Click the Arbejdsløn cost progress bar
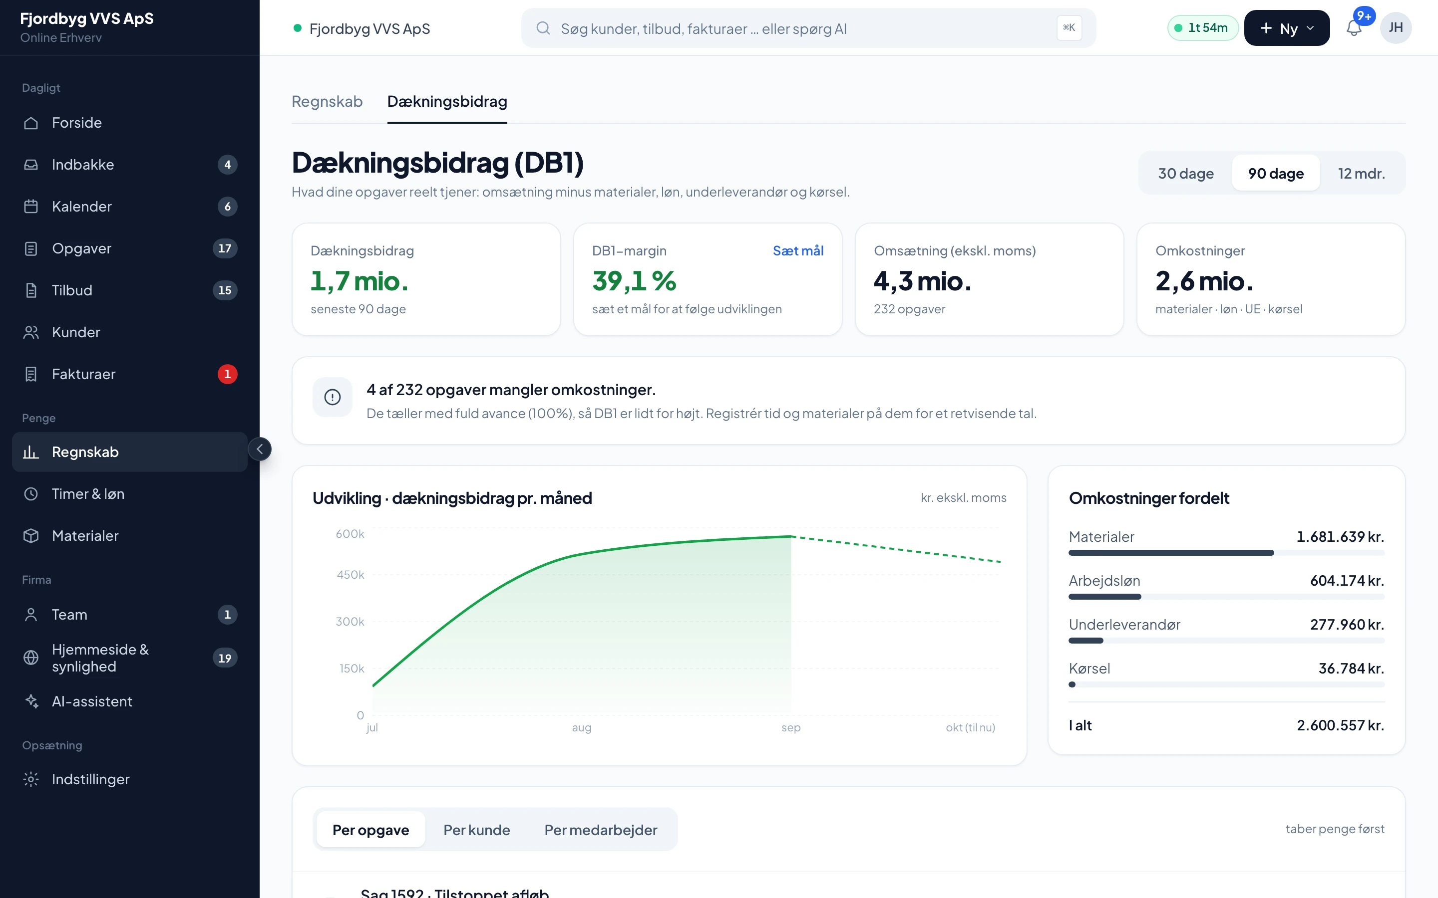Viewport: 1438px width, 898px height. click(x=1226, y=597)
